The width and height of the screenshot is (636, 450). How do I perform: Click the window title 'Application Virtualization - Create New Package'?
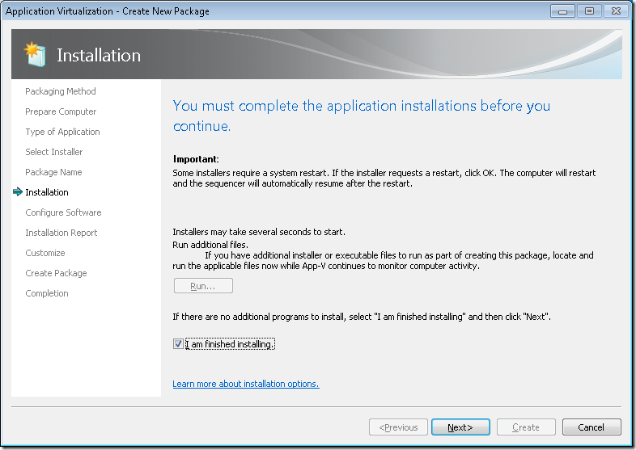coord(108,11)
